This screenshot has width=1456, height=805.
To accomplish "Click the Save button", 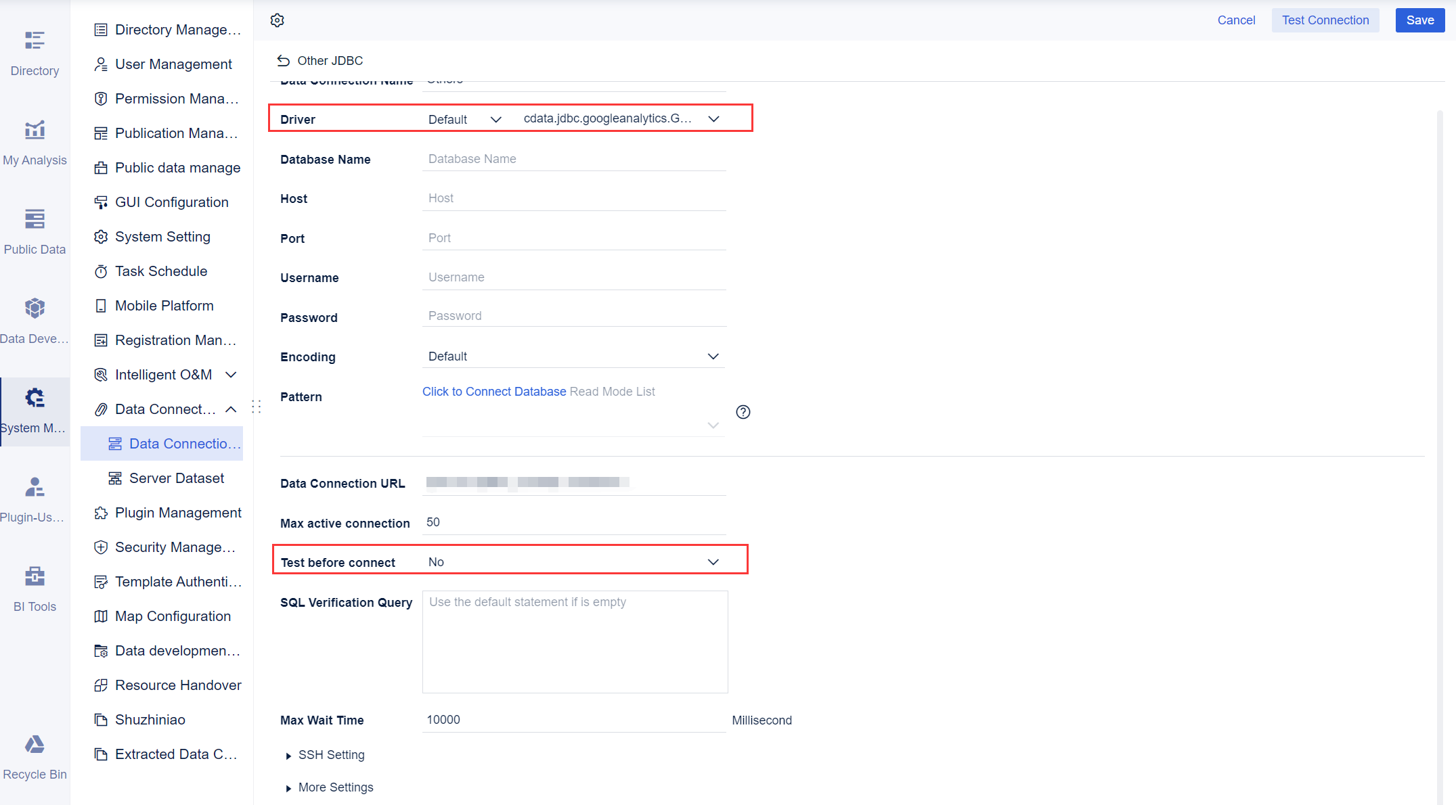I will pyautogui.click(x=1419, y=20).
